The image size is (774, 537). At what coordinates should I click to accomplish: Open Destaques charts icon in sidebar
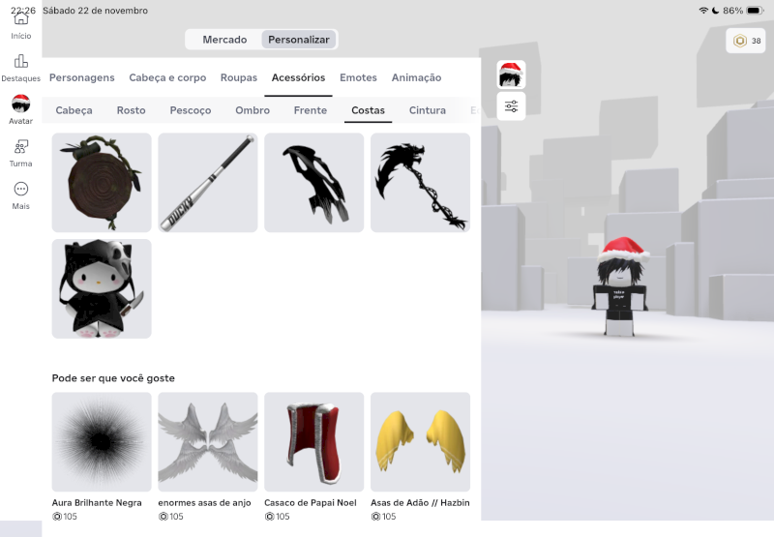(x=20, y=61)
